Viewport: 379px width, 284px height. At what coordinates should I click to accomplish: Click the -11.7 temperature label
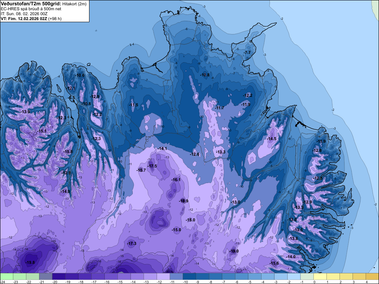click(x=219, y=108)
